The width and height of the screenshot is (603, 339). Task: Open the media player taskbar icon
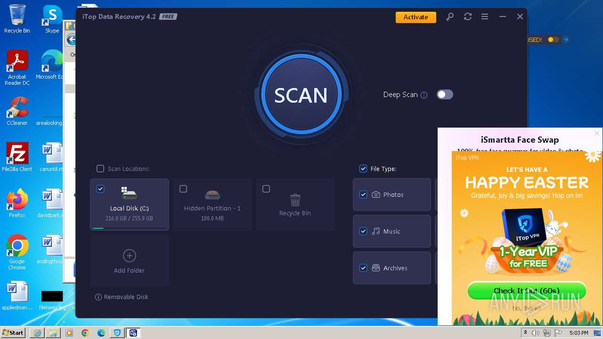pos(69,333)
